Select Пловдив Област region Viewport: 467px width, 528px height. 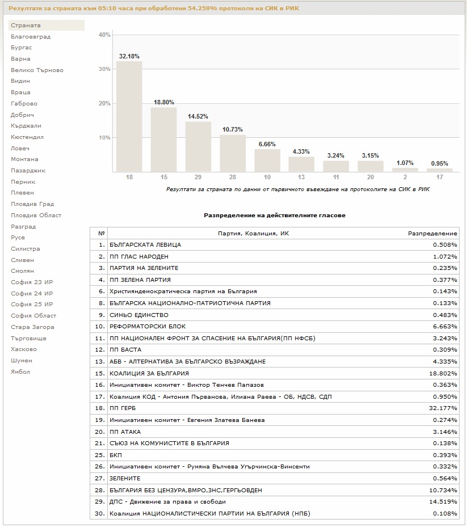[x=36, y=216]
